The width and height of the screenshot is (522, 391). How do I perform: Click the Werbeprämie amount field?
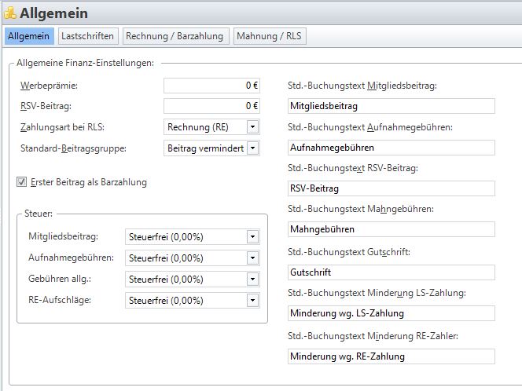click(211, 85)
